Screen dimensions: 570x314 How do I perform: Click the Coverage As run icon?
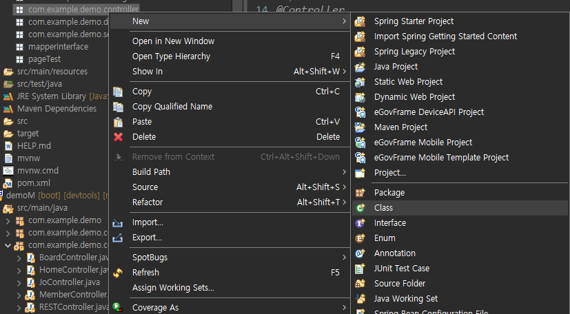118,308
